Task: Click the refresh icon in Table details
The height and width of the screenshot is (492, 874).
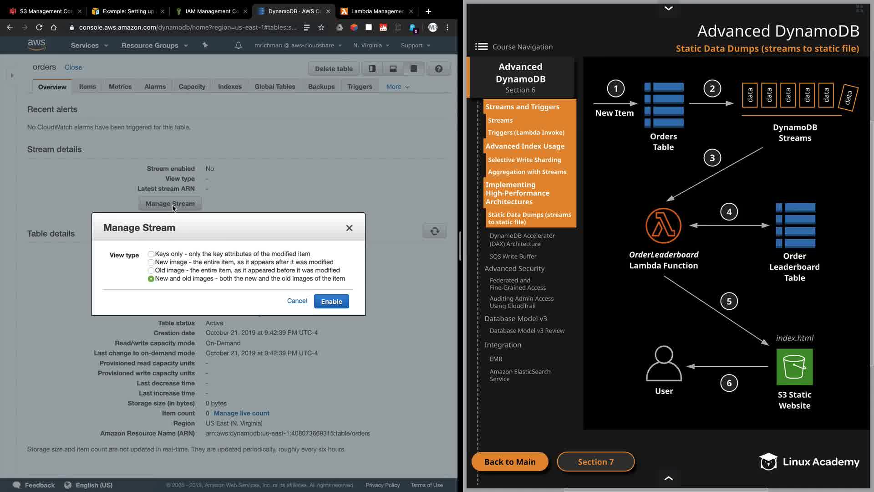Action: click(x=434, y=231)
